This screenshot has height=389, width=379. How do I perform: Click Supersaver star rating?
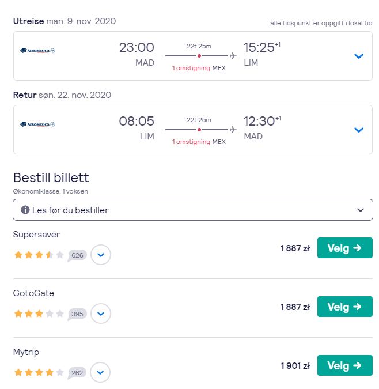coord(39,255)
